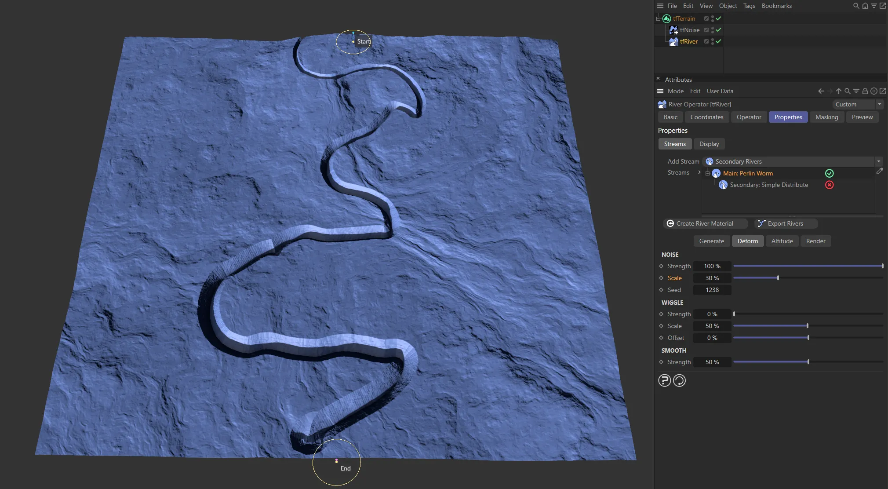The image size is (888, 489).
Task: Enable the Secondary: Simple Distribute stream
Action: 829,185
